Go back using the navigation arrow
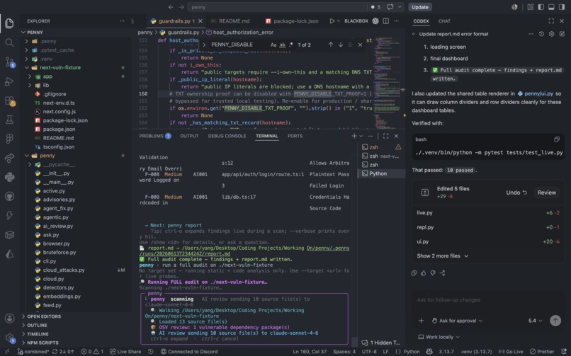Viewport: 571px width, 356px height. coord(171,7)
